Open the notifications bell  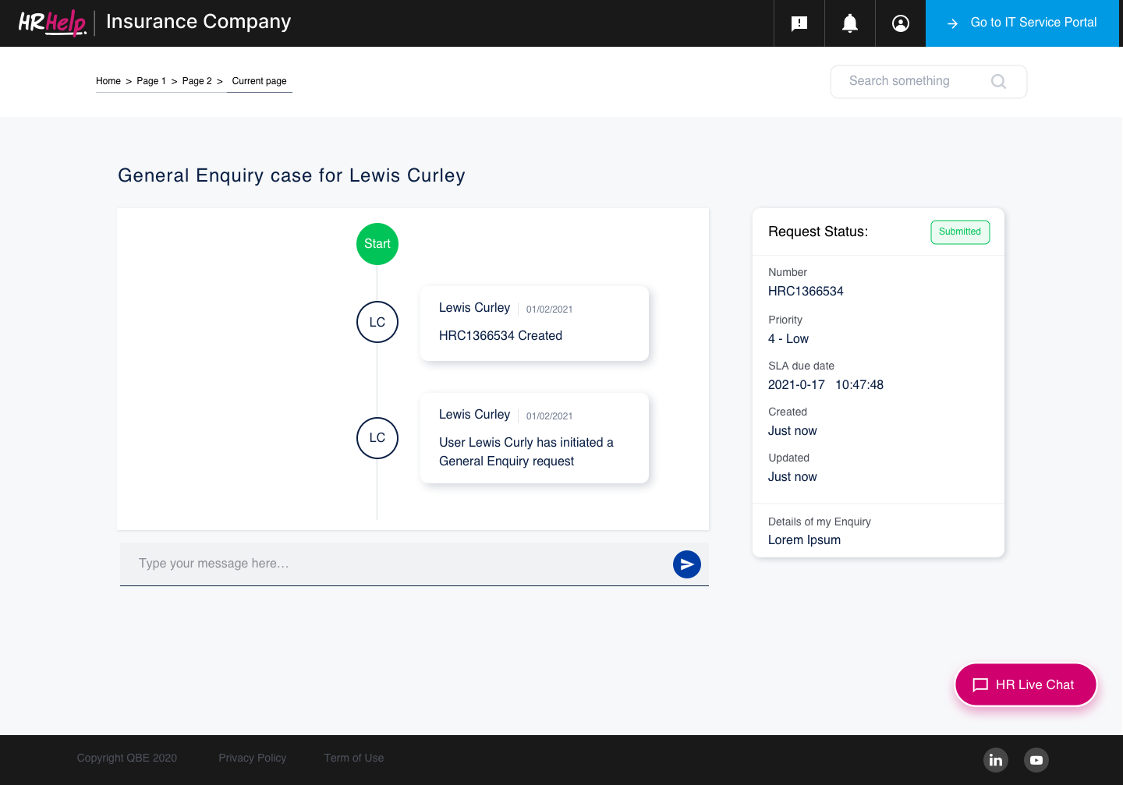(x=850, y=23)
